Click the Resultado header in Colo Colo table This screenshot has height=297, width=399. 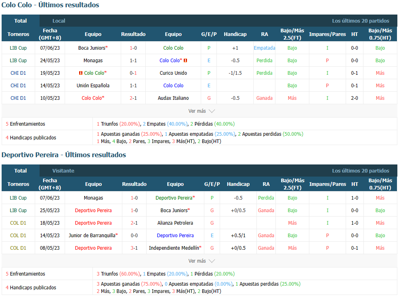click(x=133, y=34)
